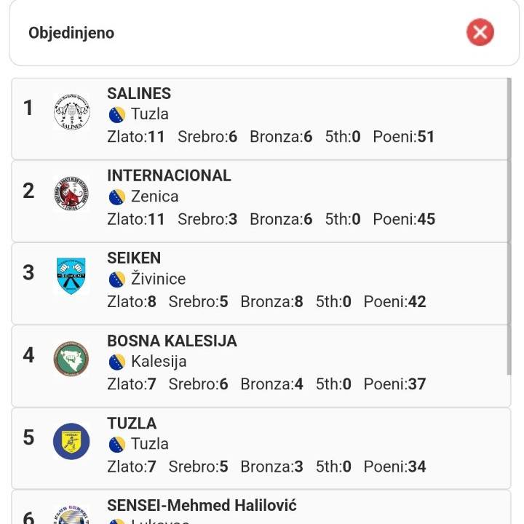
Task: Open the SALINES club name
Action: [139, 93]
